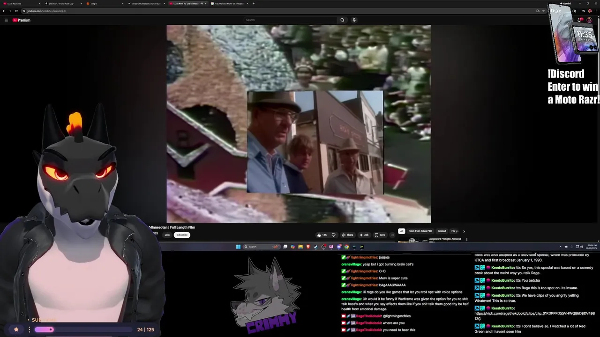The height and width of the screenshot is (337, 600).
Task: Open the Windows Start menu
Action: 238,247
